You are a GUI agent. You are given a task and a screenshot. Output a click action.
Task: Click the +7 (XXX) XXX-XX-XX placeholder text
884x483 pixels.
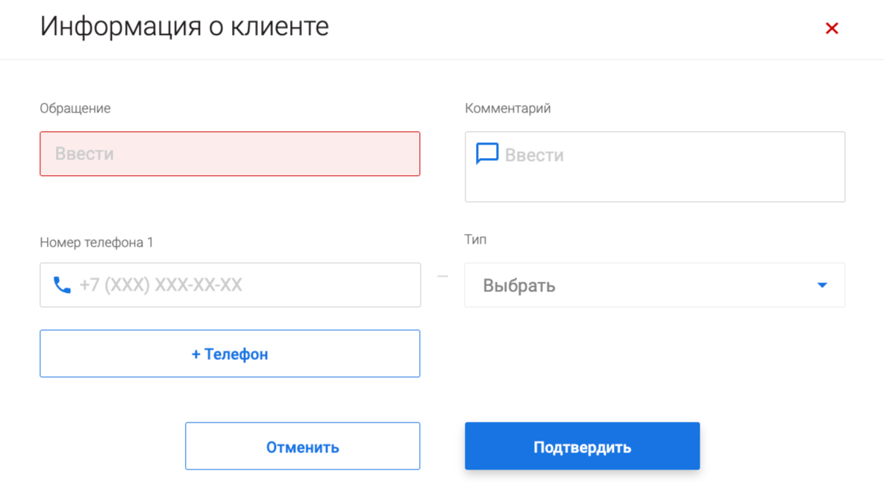[x=161, y=285]
